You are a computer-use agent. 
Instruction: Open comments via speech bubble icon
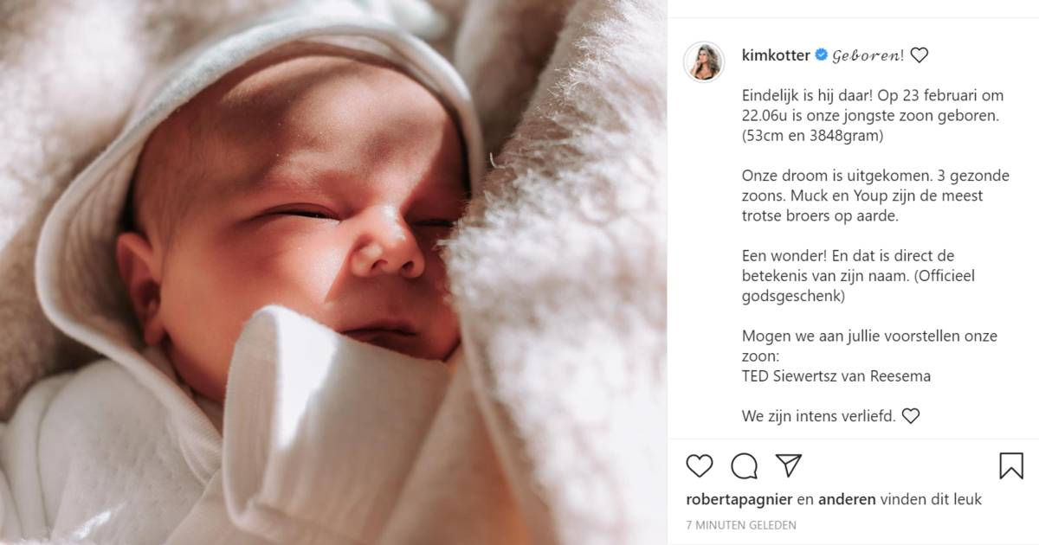tap(744, 466)
